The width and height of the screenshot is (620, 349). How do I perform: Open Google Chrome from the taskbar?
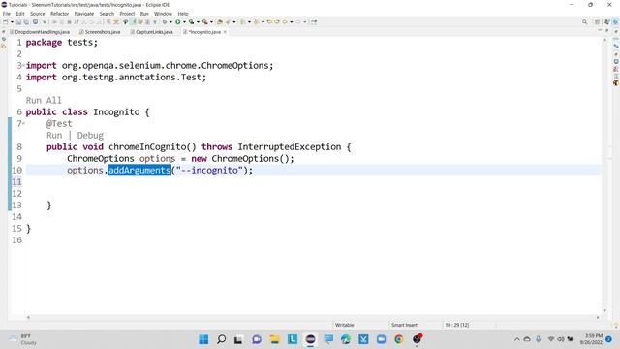point(398,339)
